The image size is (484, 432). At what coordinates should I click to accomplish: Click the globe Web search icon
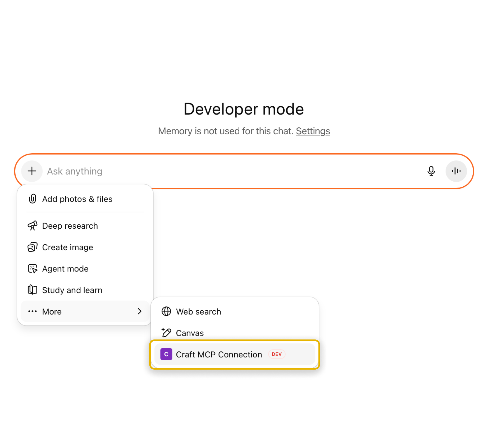point(166,311)
